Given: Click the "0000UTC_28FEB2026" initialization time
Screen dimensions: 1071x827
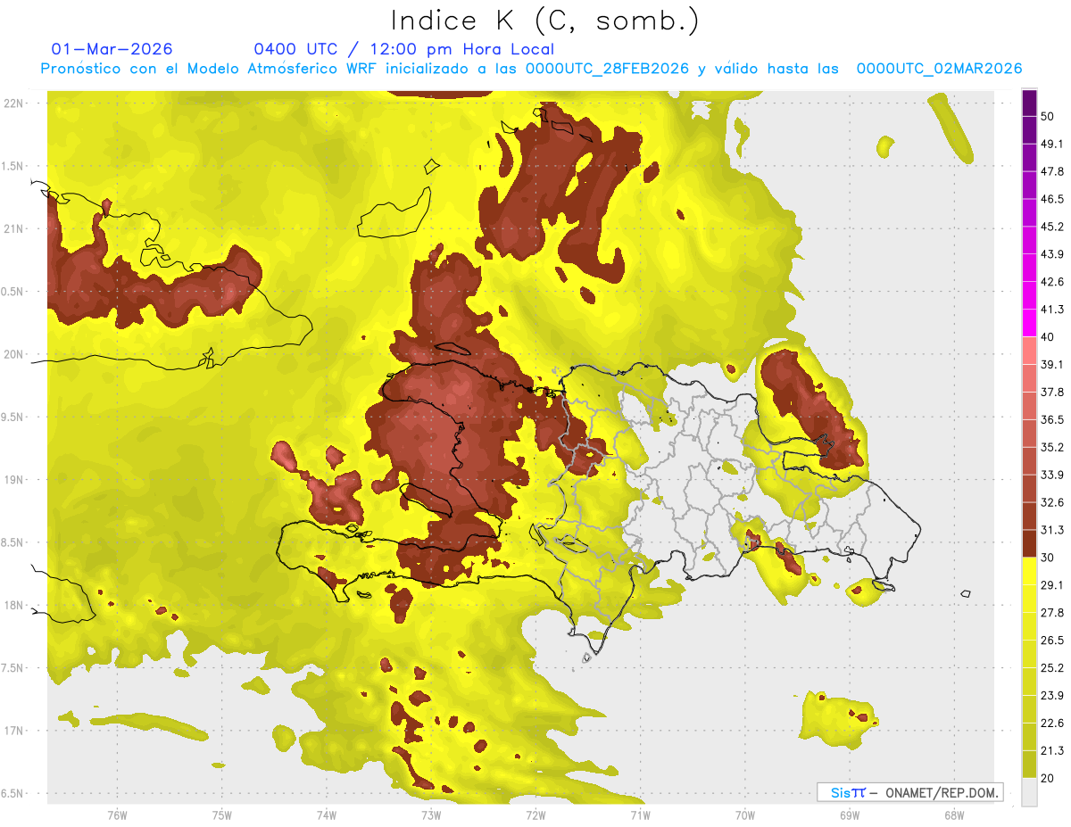Looking at the screenshot, I should [x=607, y=69].
